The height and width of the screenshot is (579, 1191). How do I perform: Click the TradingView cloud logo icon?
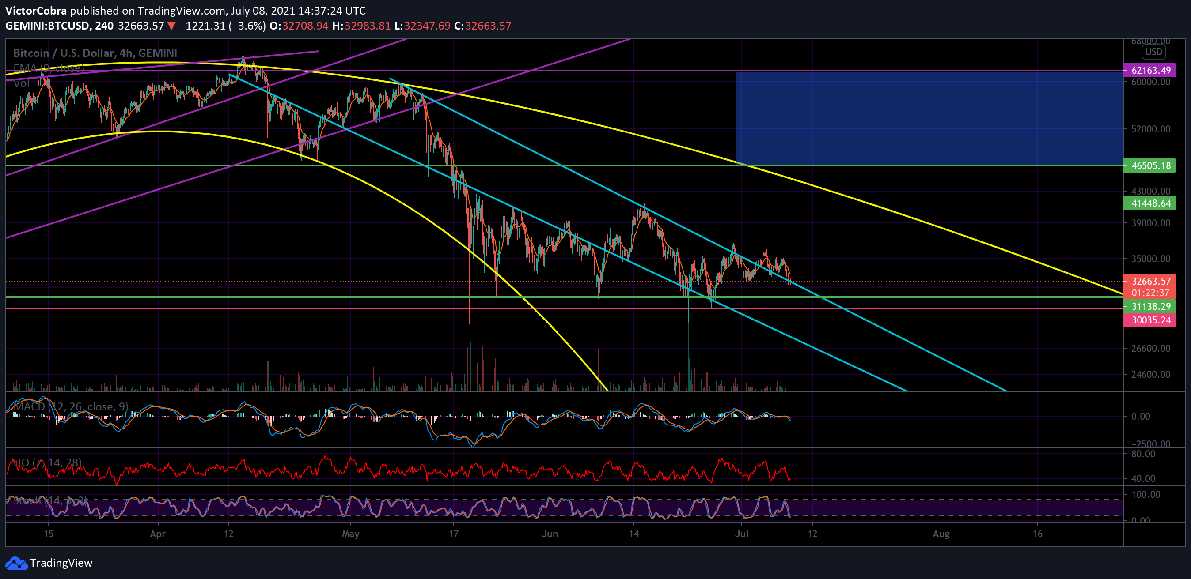click(16, 563)
